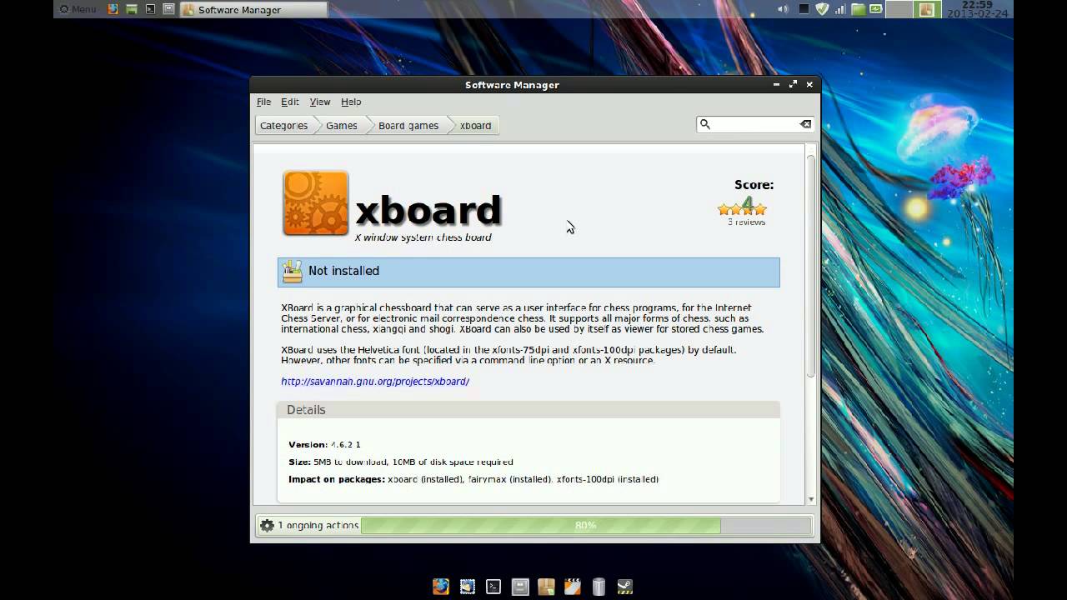Open the Menu button in the panel

78,9
